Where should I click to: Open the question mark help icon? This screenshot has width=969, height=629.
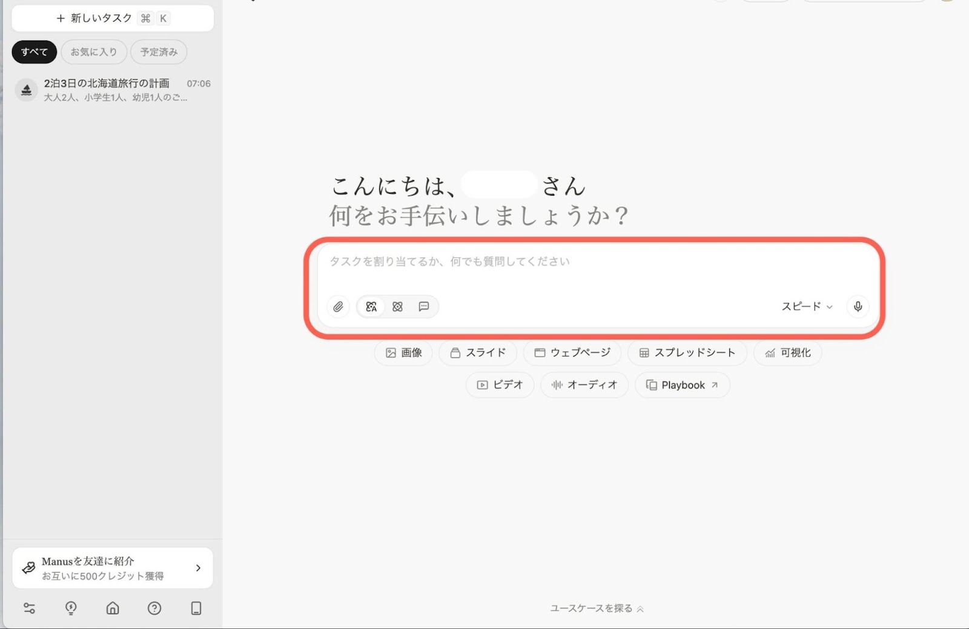(x=154, y=608)
